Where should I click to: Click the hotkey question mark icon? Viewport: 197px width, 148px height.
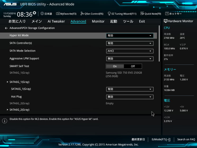(x=167, y=14)
